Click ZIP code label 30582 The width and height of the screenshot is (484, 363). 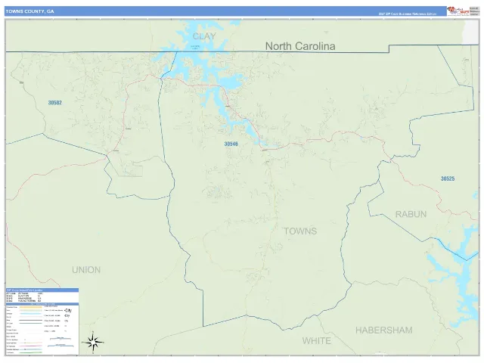pyautogui.click(x=55, y=103)
